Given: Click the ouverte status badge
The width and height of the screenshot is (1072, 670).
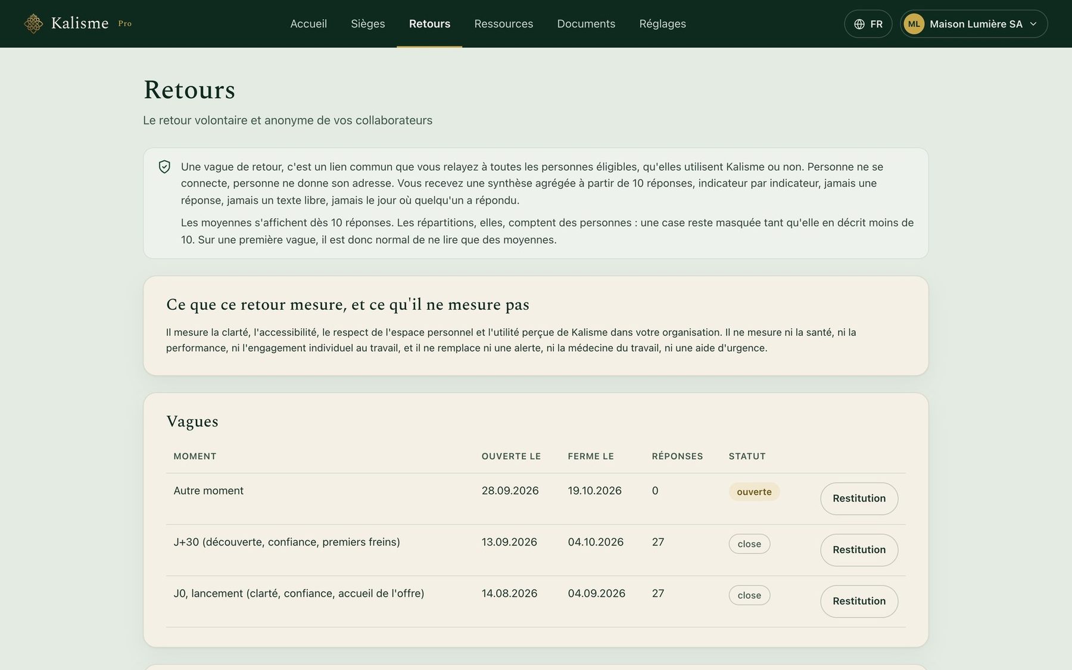Looking at the screenshot, I should [754, 492].
